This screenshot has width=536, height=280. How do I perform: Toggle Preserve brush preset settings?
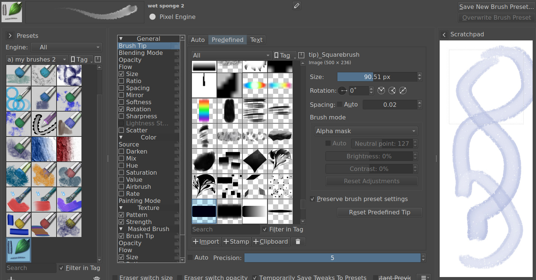312,199
